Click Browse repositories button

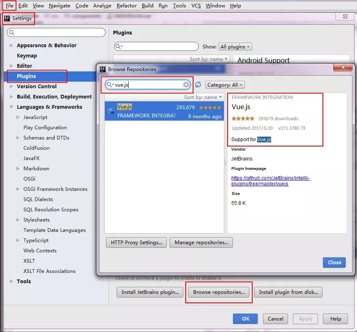click(x=219, y=292)
